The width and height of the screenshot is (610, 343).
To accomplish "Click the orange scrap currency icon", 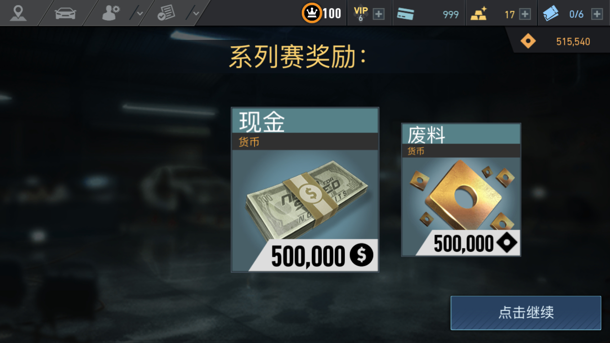I will [528, 42].
